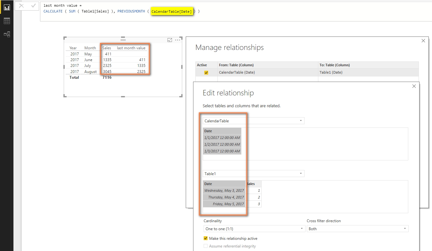Tick the Assume referential integrity checkbox
This screenshot has height=251, width=432.
[x=206, y=246]
